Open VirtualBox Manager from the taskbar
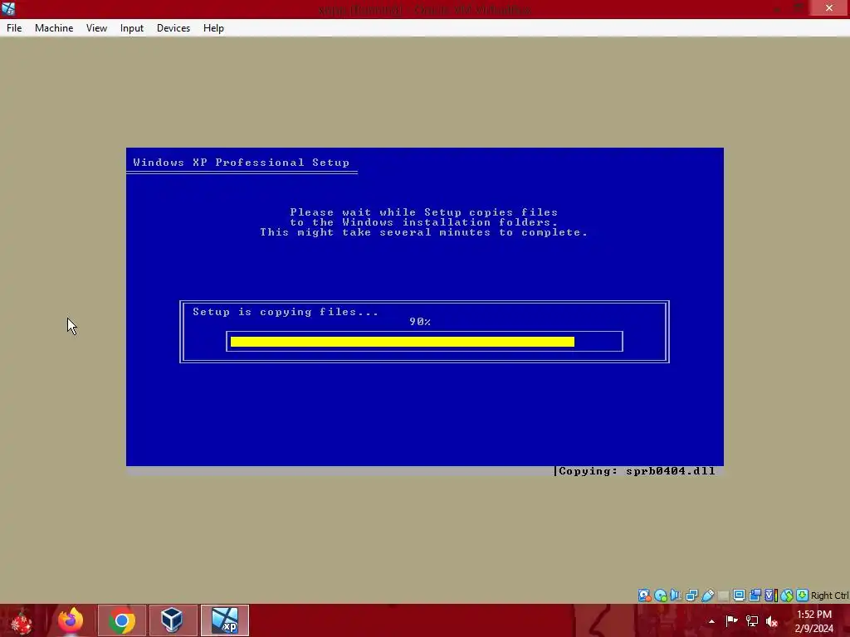 click(x=173, y=620)
